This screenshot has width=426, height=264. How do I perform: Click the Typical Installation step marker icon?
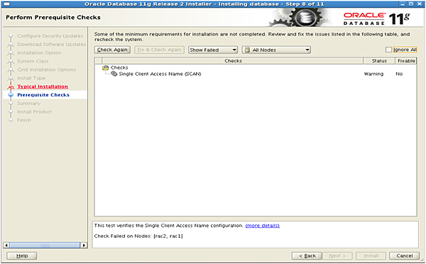tap(11, 87)
